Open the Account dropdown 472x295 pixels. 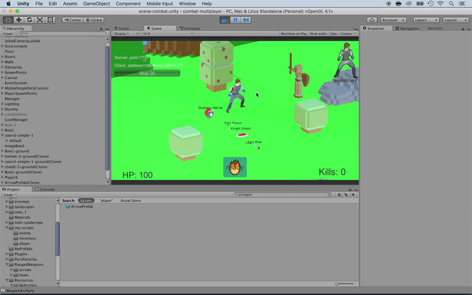[x=394, y=20]
